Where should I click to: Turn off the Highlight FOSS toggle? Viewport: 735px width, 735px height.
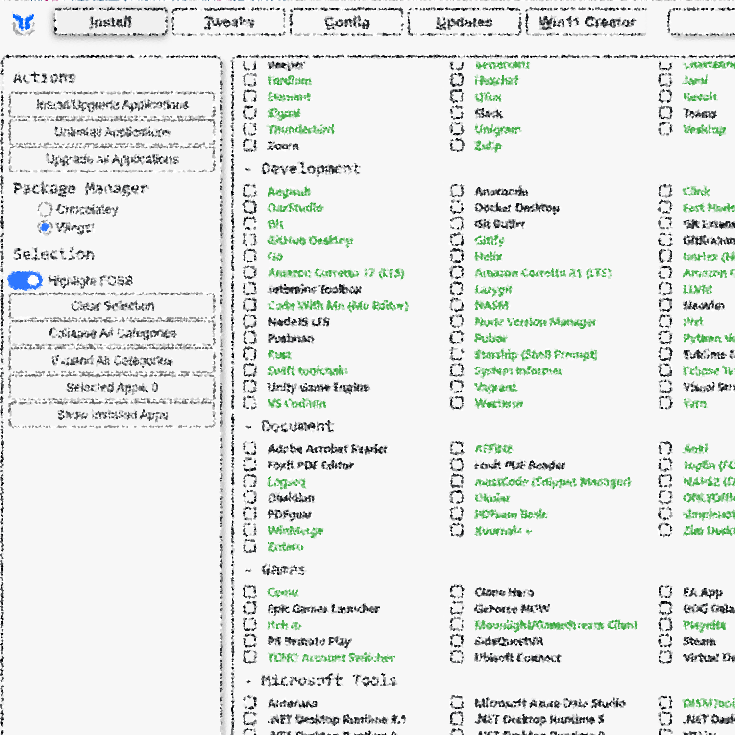coord(25,281)
